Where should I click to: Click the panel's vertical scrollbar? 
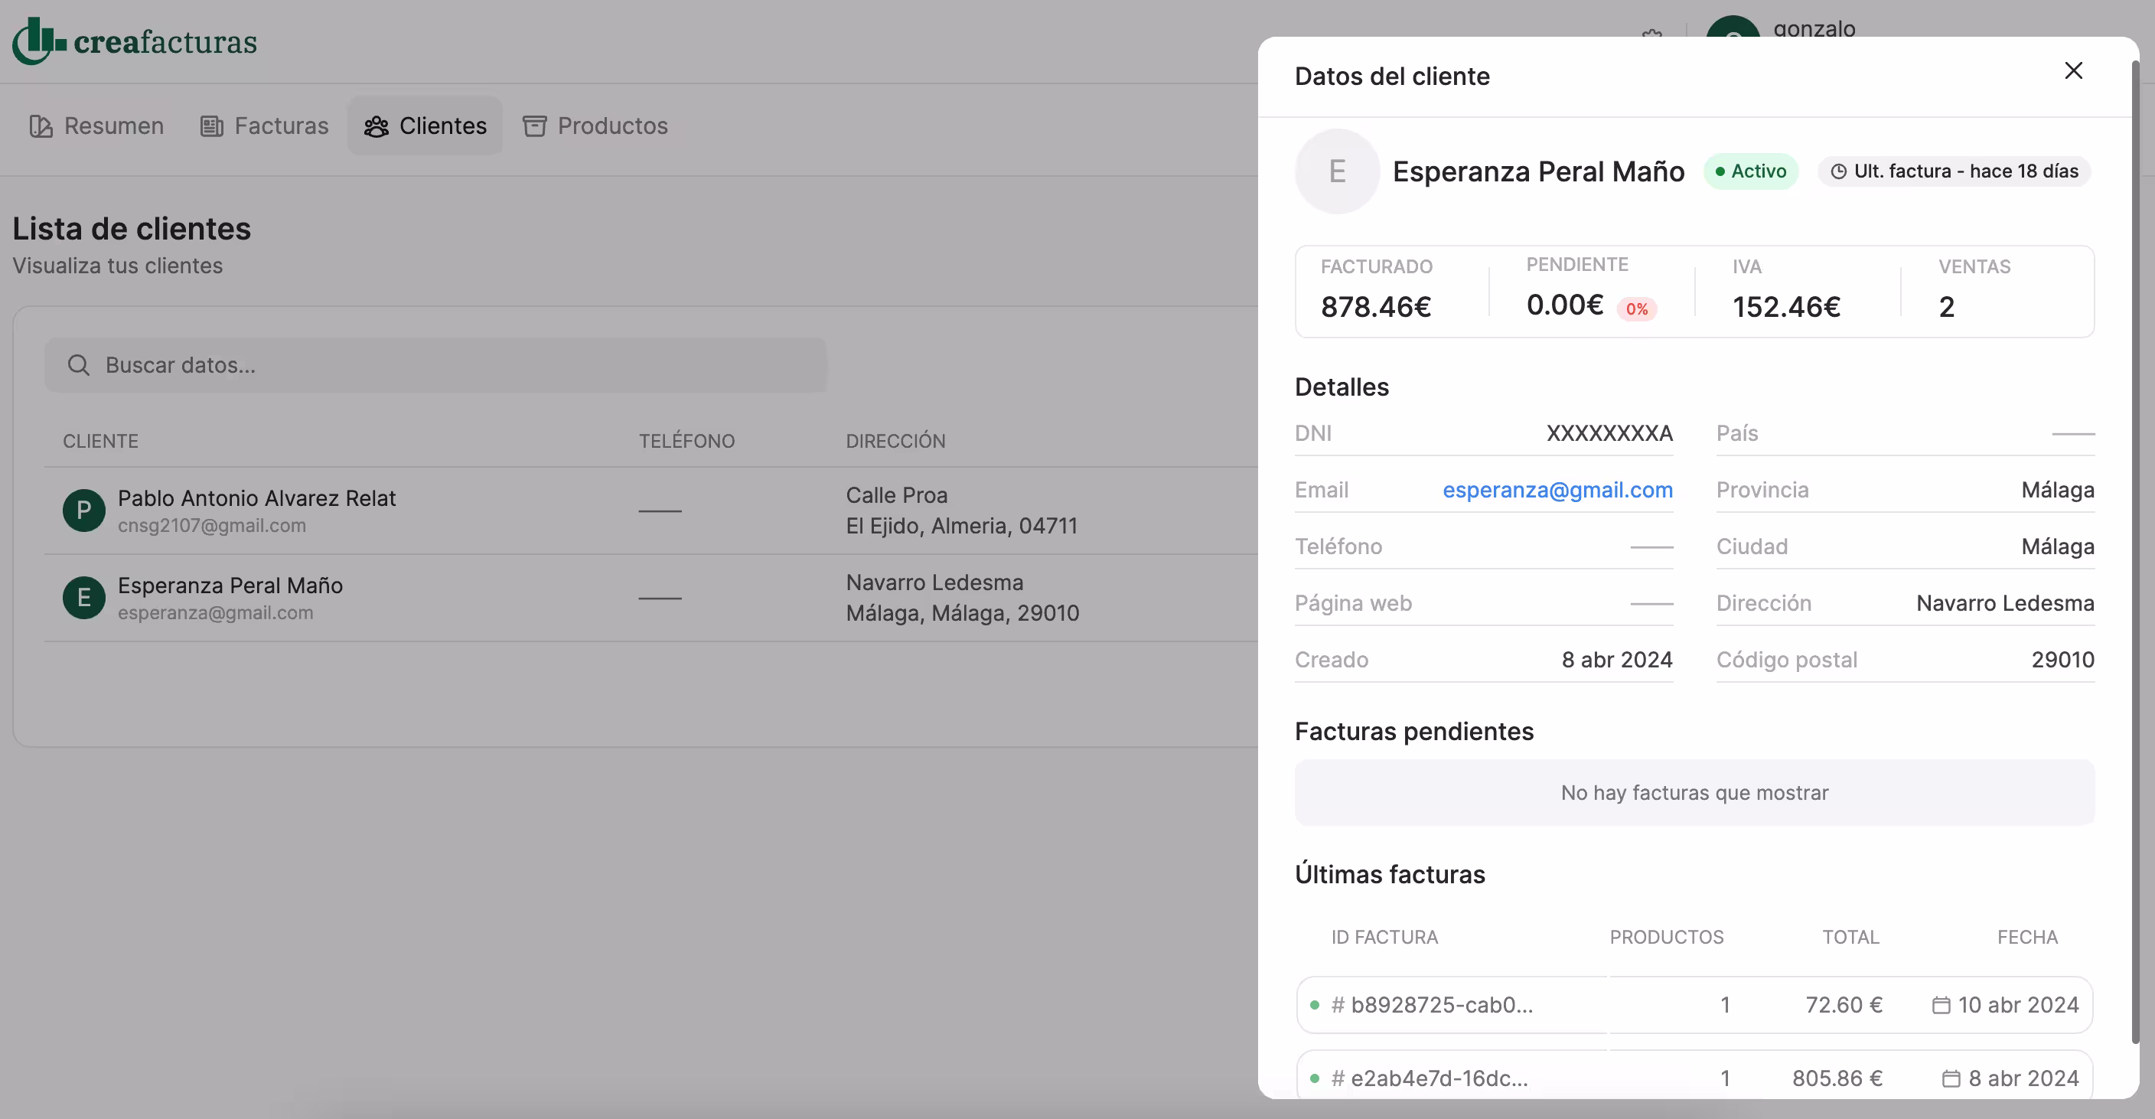(2134, 553)
